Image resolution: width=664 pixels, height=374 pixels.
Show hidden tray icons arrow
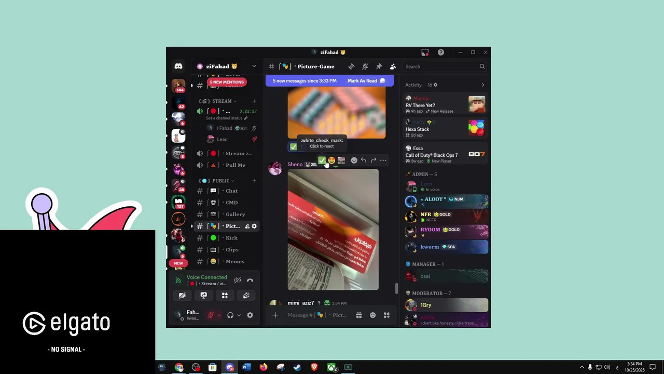582,367
